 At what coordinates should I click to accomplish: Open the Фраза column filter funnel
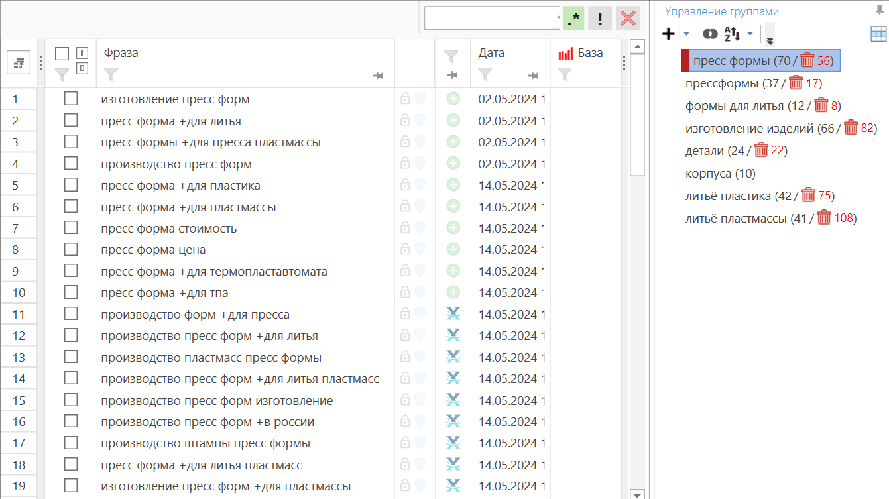111,74
